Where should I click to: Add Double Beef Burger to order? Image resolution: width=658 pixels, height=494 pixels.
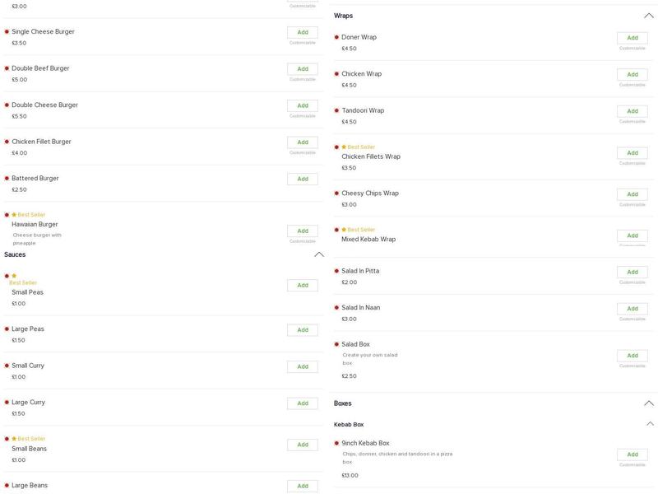302,69
